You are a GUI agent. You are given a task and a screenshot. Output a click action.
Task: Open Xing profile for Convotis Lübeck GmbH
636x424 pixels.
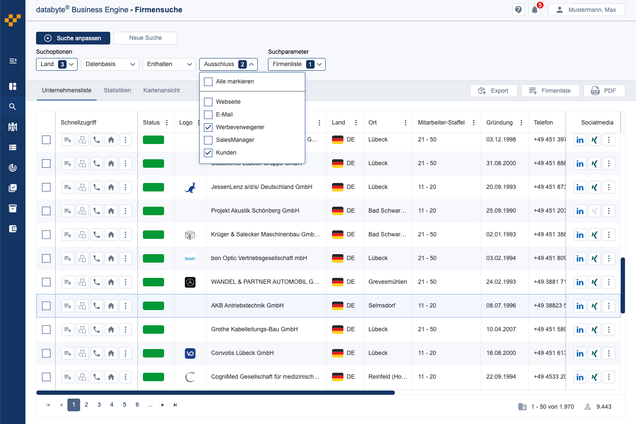594,353
